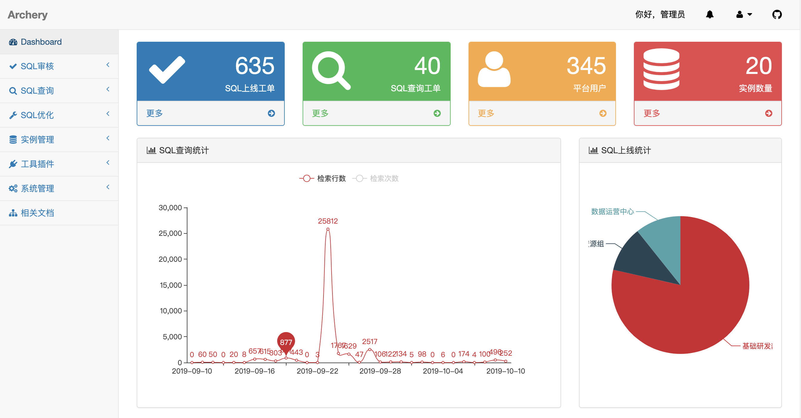Click the 相关文档 sitemap icon

[x=13, y=213]
